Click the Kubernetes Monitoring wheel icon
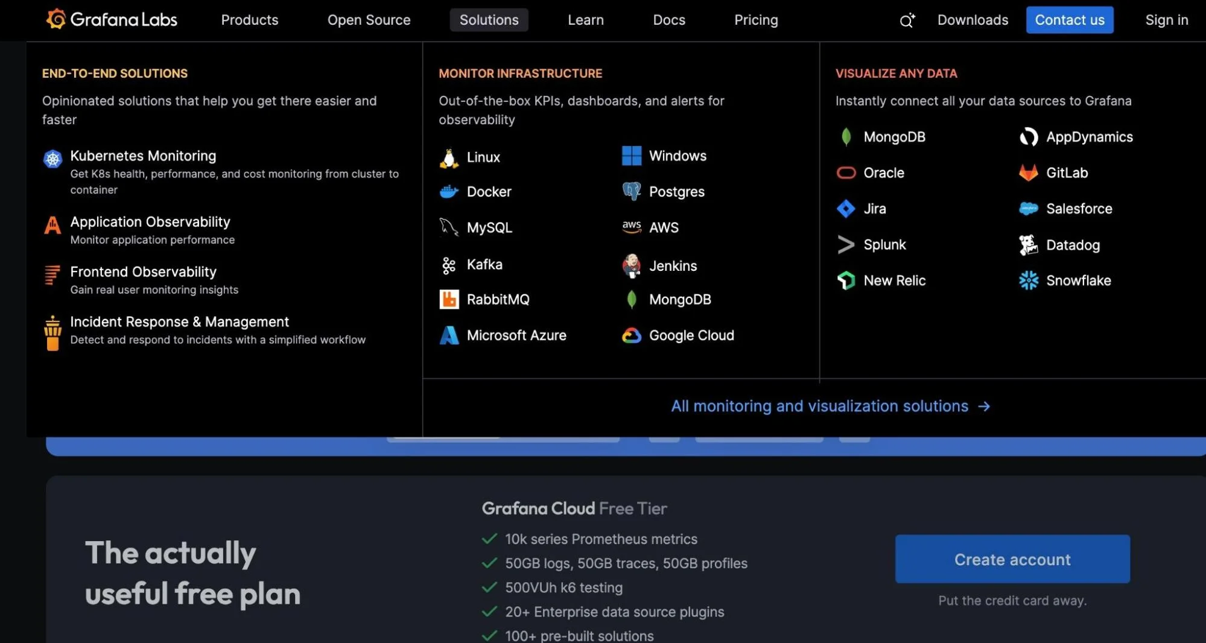Screen dimensions: 1206x643 click(53, 159)
